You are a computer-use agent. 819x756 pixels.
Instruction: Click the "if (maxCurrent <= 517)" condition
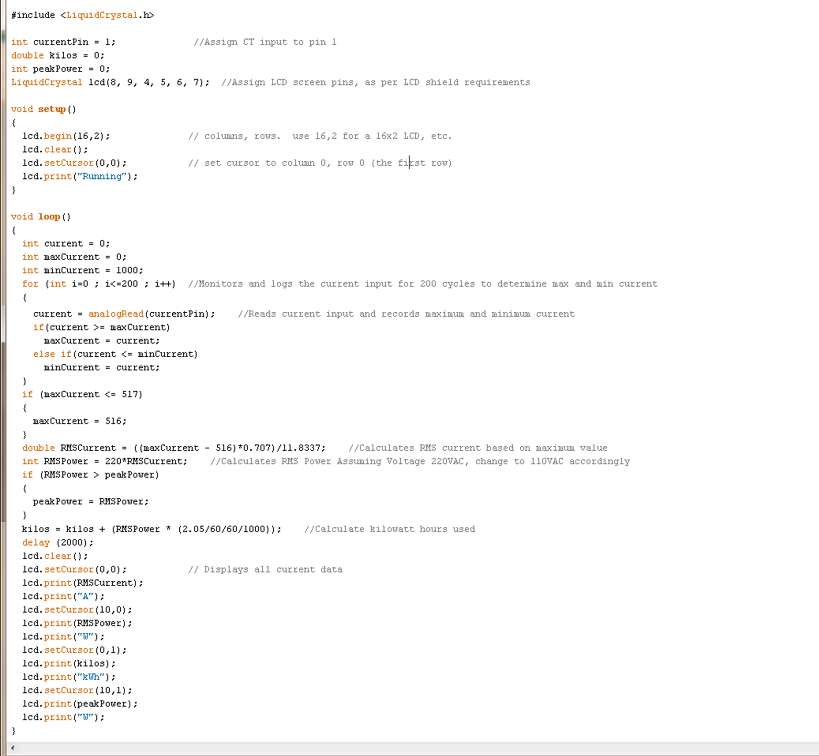pos(82,394)
